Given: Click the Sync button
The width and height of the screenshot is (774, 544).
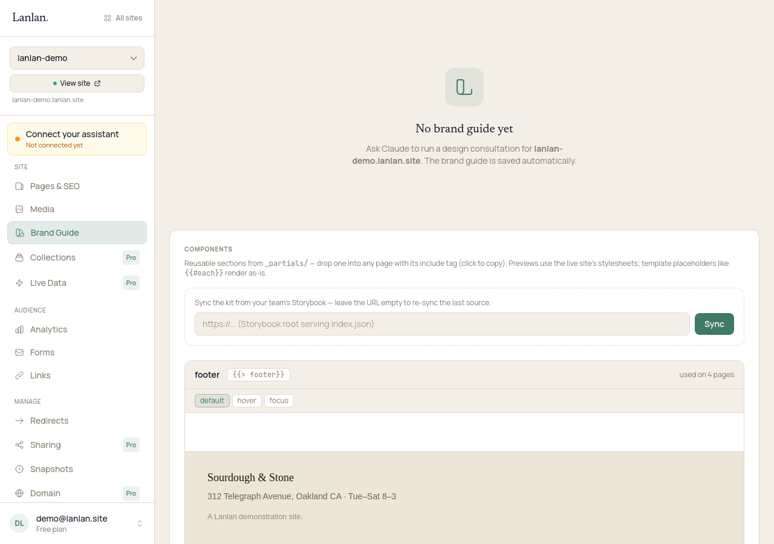Looking at the screenshot, I should point(714,324).
